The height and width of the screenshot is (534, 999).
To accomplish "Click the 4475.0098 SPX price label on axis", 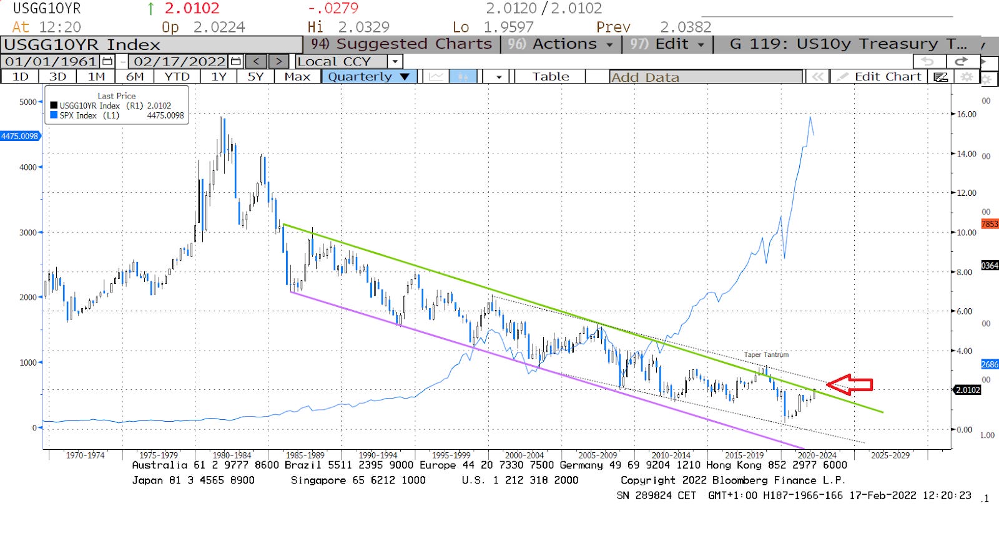I will tap(20, 136).
